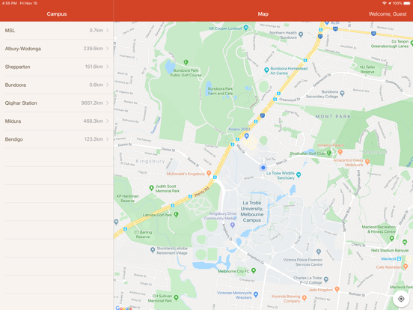The width and height of the screenshot is (413, 310).
Task: Tap the Macleod Recreation & Fitness Centre pin
Action: tap(391, 238)
